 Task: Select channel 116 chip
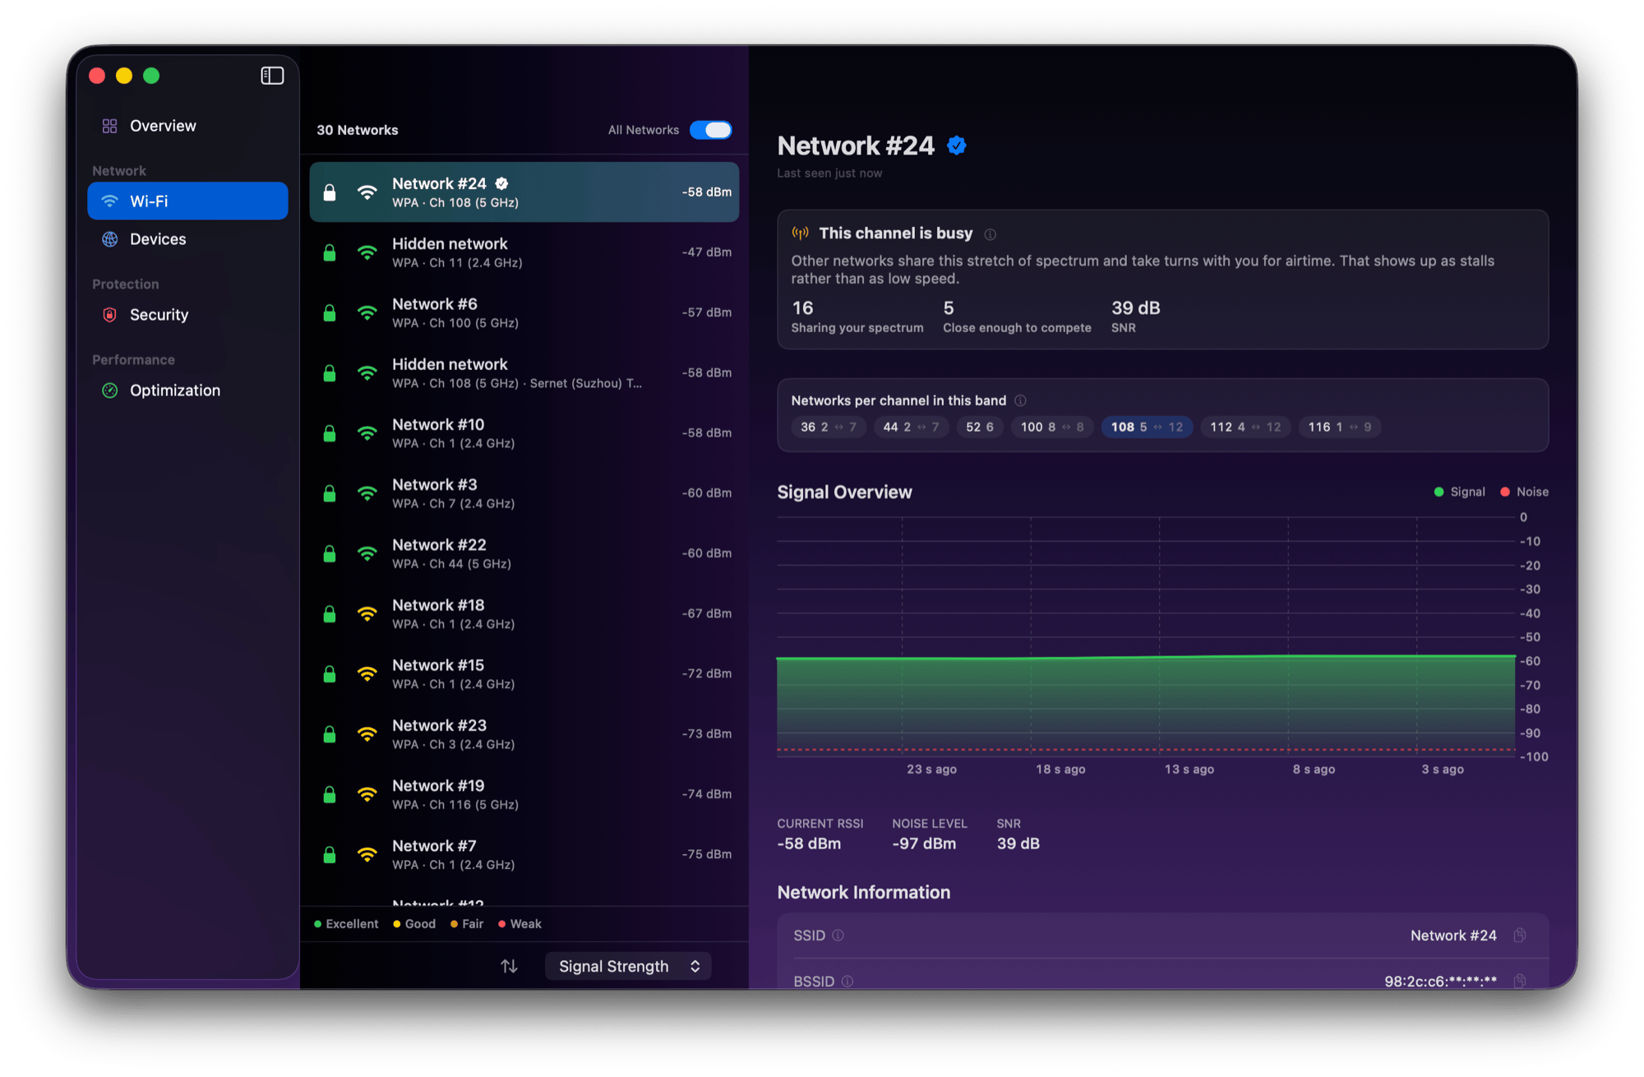1340,428
